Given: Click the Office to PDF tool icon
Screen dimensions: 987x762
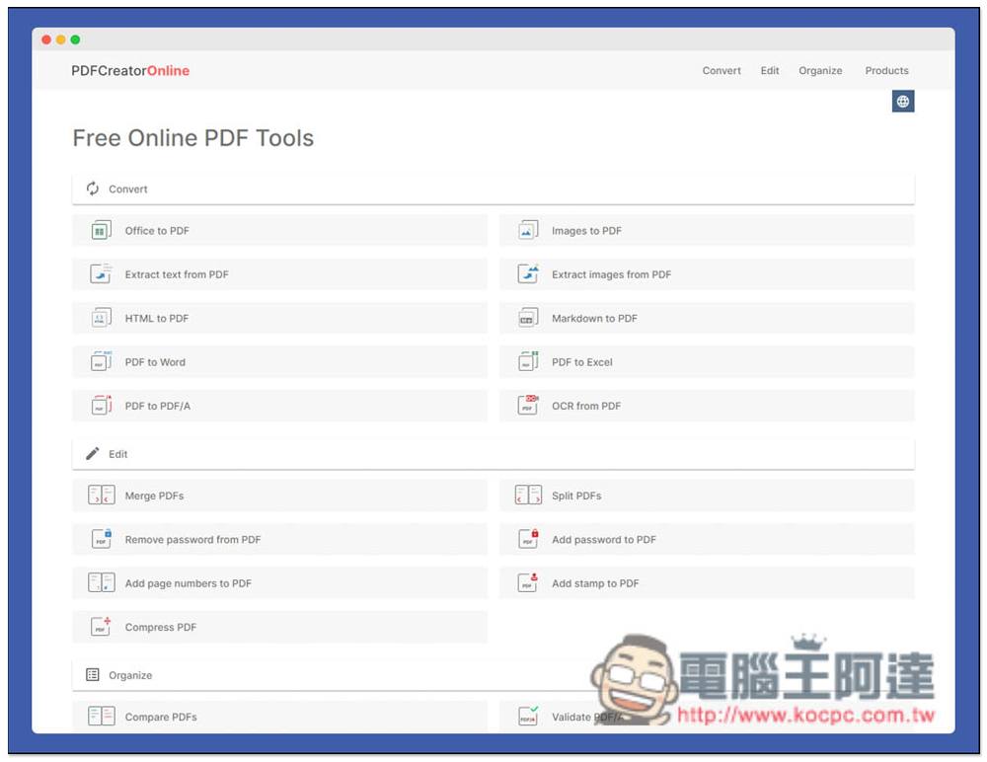Looking at the screenshot, I should (101, 230).
